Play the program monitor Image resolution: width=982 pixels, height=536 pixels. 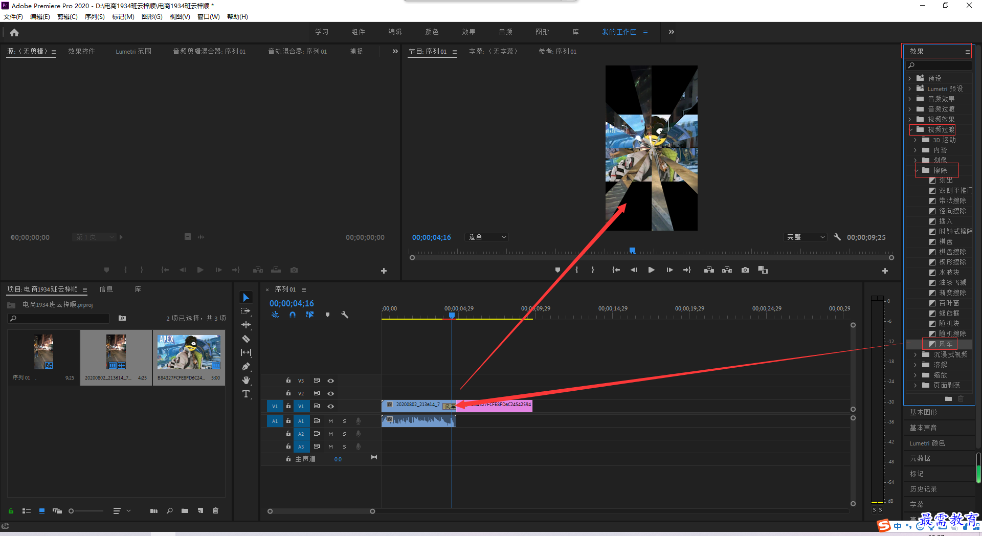(651, 270)
